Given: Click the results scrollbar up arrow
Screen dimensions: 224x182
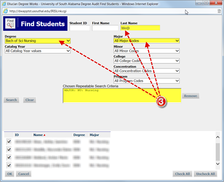Looking at the screenshot, I should tap(218, 137).
